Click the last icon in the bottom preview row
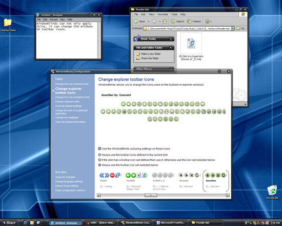This screenshot has width=282, height=226. tap(176, 119)
